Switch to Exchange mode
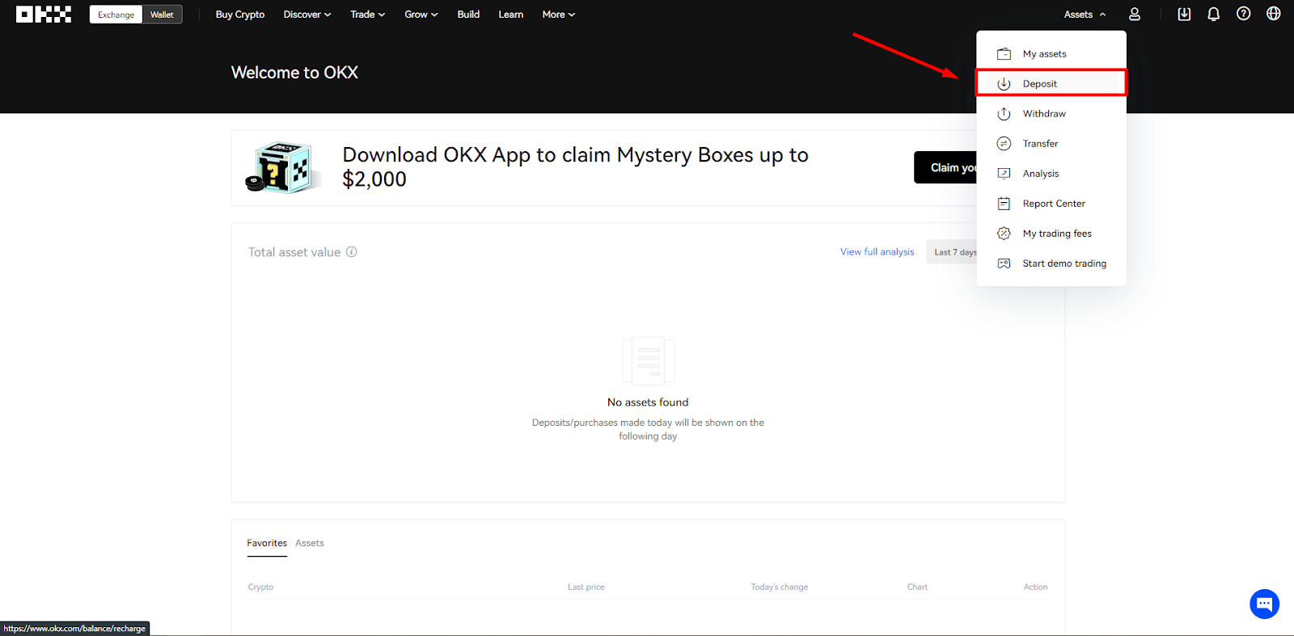This screenshot has height=636, width=1294. tap(116, 15)
